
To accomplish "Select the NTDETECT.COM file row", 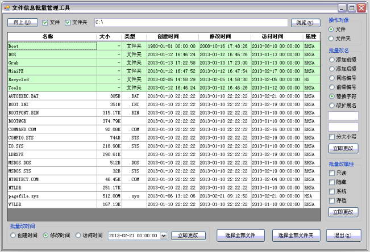I will point(164,179).
